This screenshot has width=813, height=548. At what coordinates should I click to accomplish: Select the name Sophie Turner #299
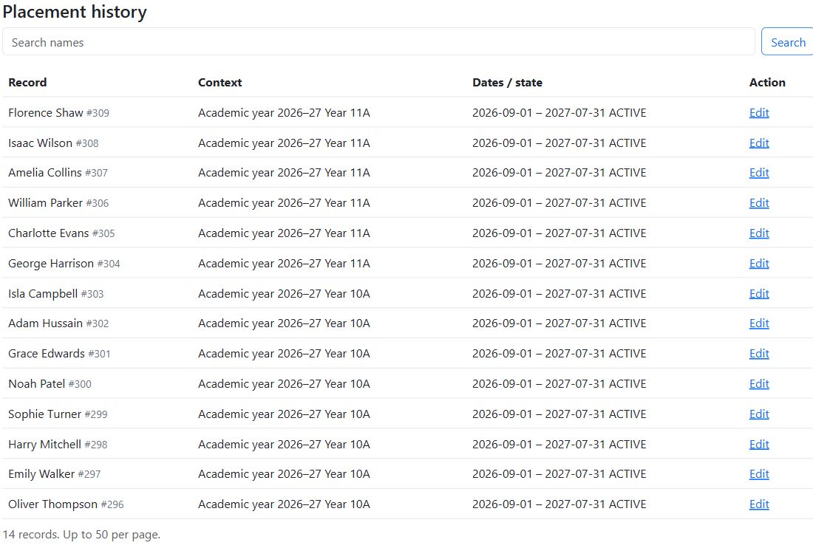[x=58, y=414]
